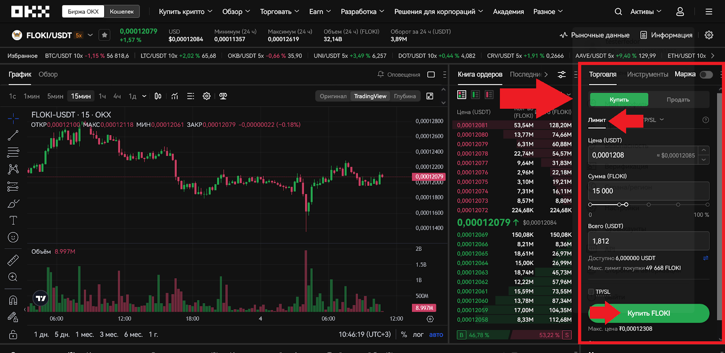
Task: Click the compare scales icon
Action: 223,96
